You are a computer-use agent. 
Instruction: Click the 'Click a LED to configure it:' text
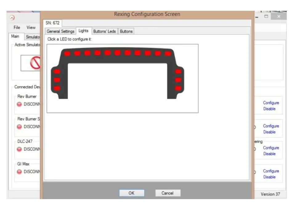coord(70,39)
